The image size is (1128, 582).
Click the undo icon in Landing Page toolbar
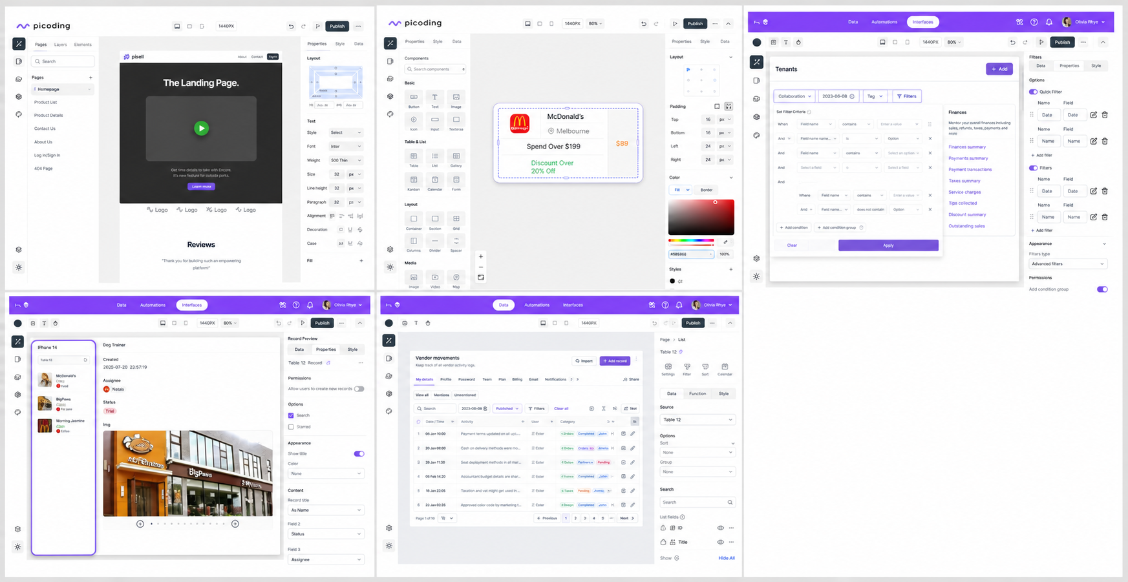(x=291, y=26)
